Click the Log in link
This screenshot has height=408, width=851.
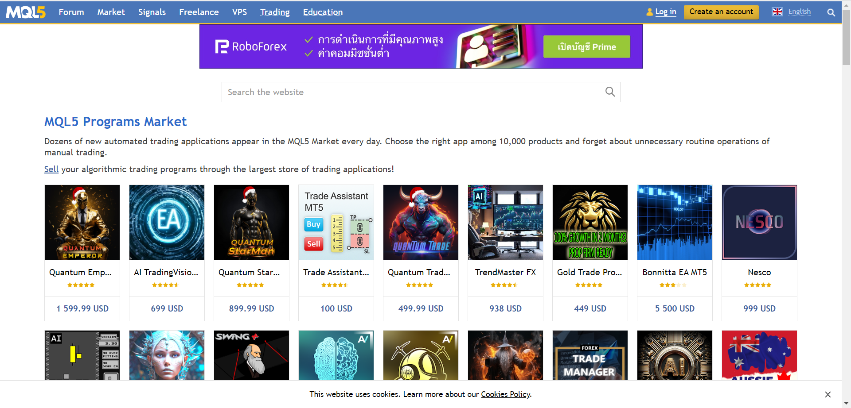(x=666, y=12)
